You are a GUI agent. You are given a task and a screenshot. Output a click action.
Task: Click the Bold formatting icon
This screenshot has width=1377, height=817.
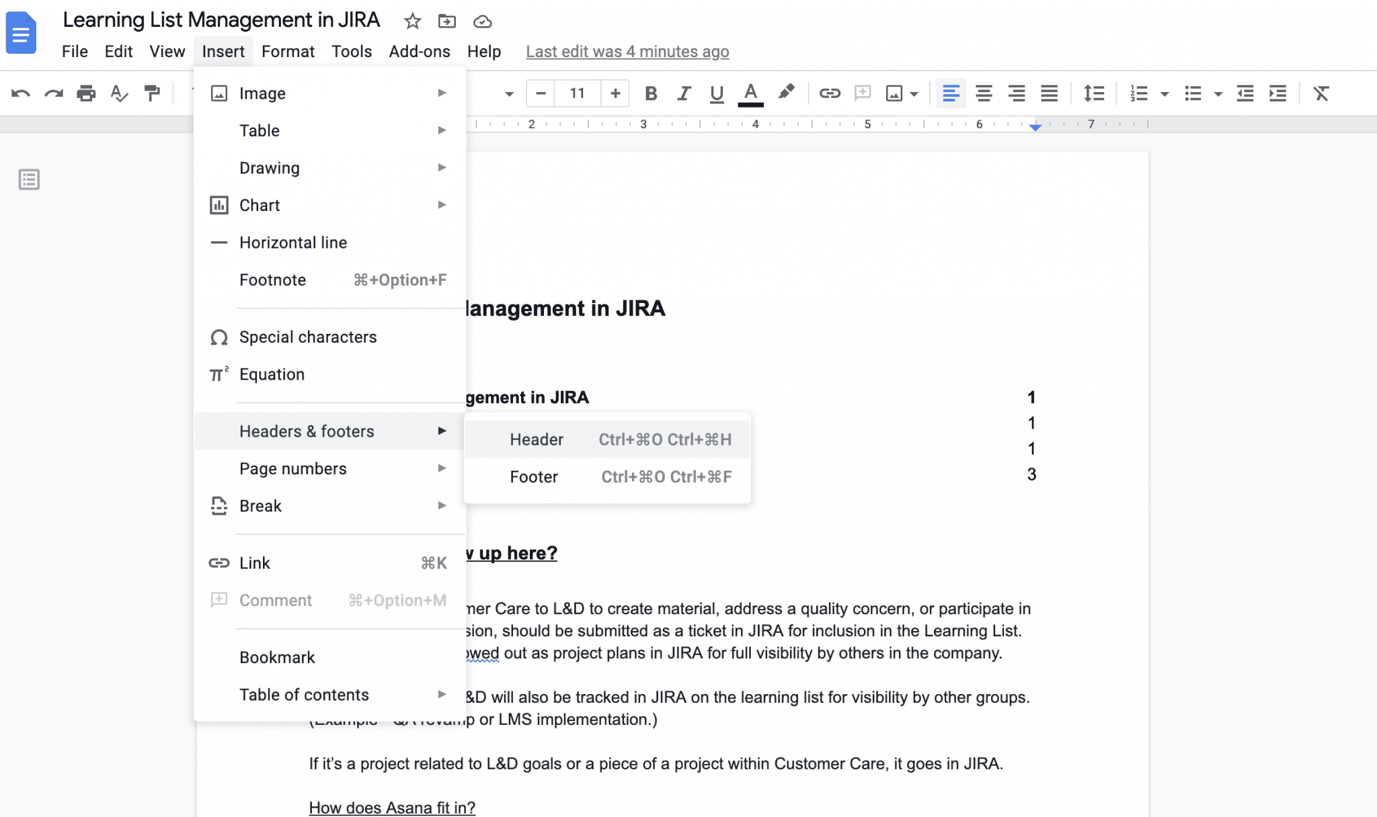tap(650, 93)
